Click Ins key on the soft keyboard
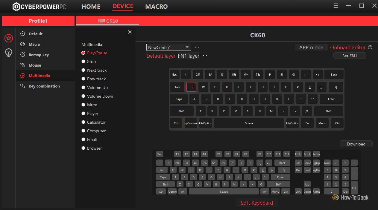This screenshot has width=378, height=210. 298,163
